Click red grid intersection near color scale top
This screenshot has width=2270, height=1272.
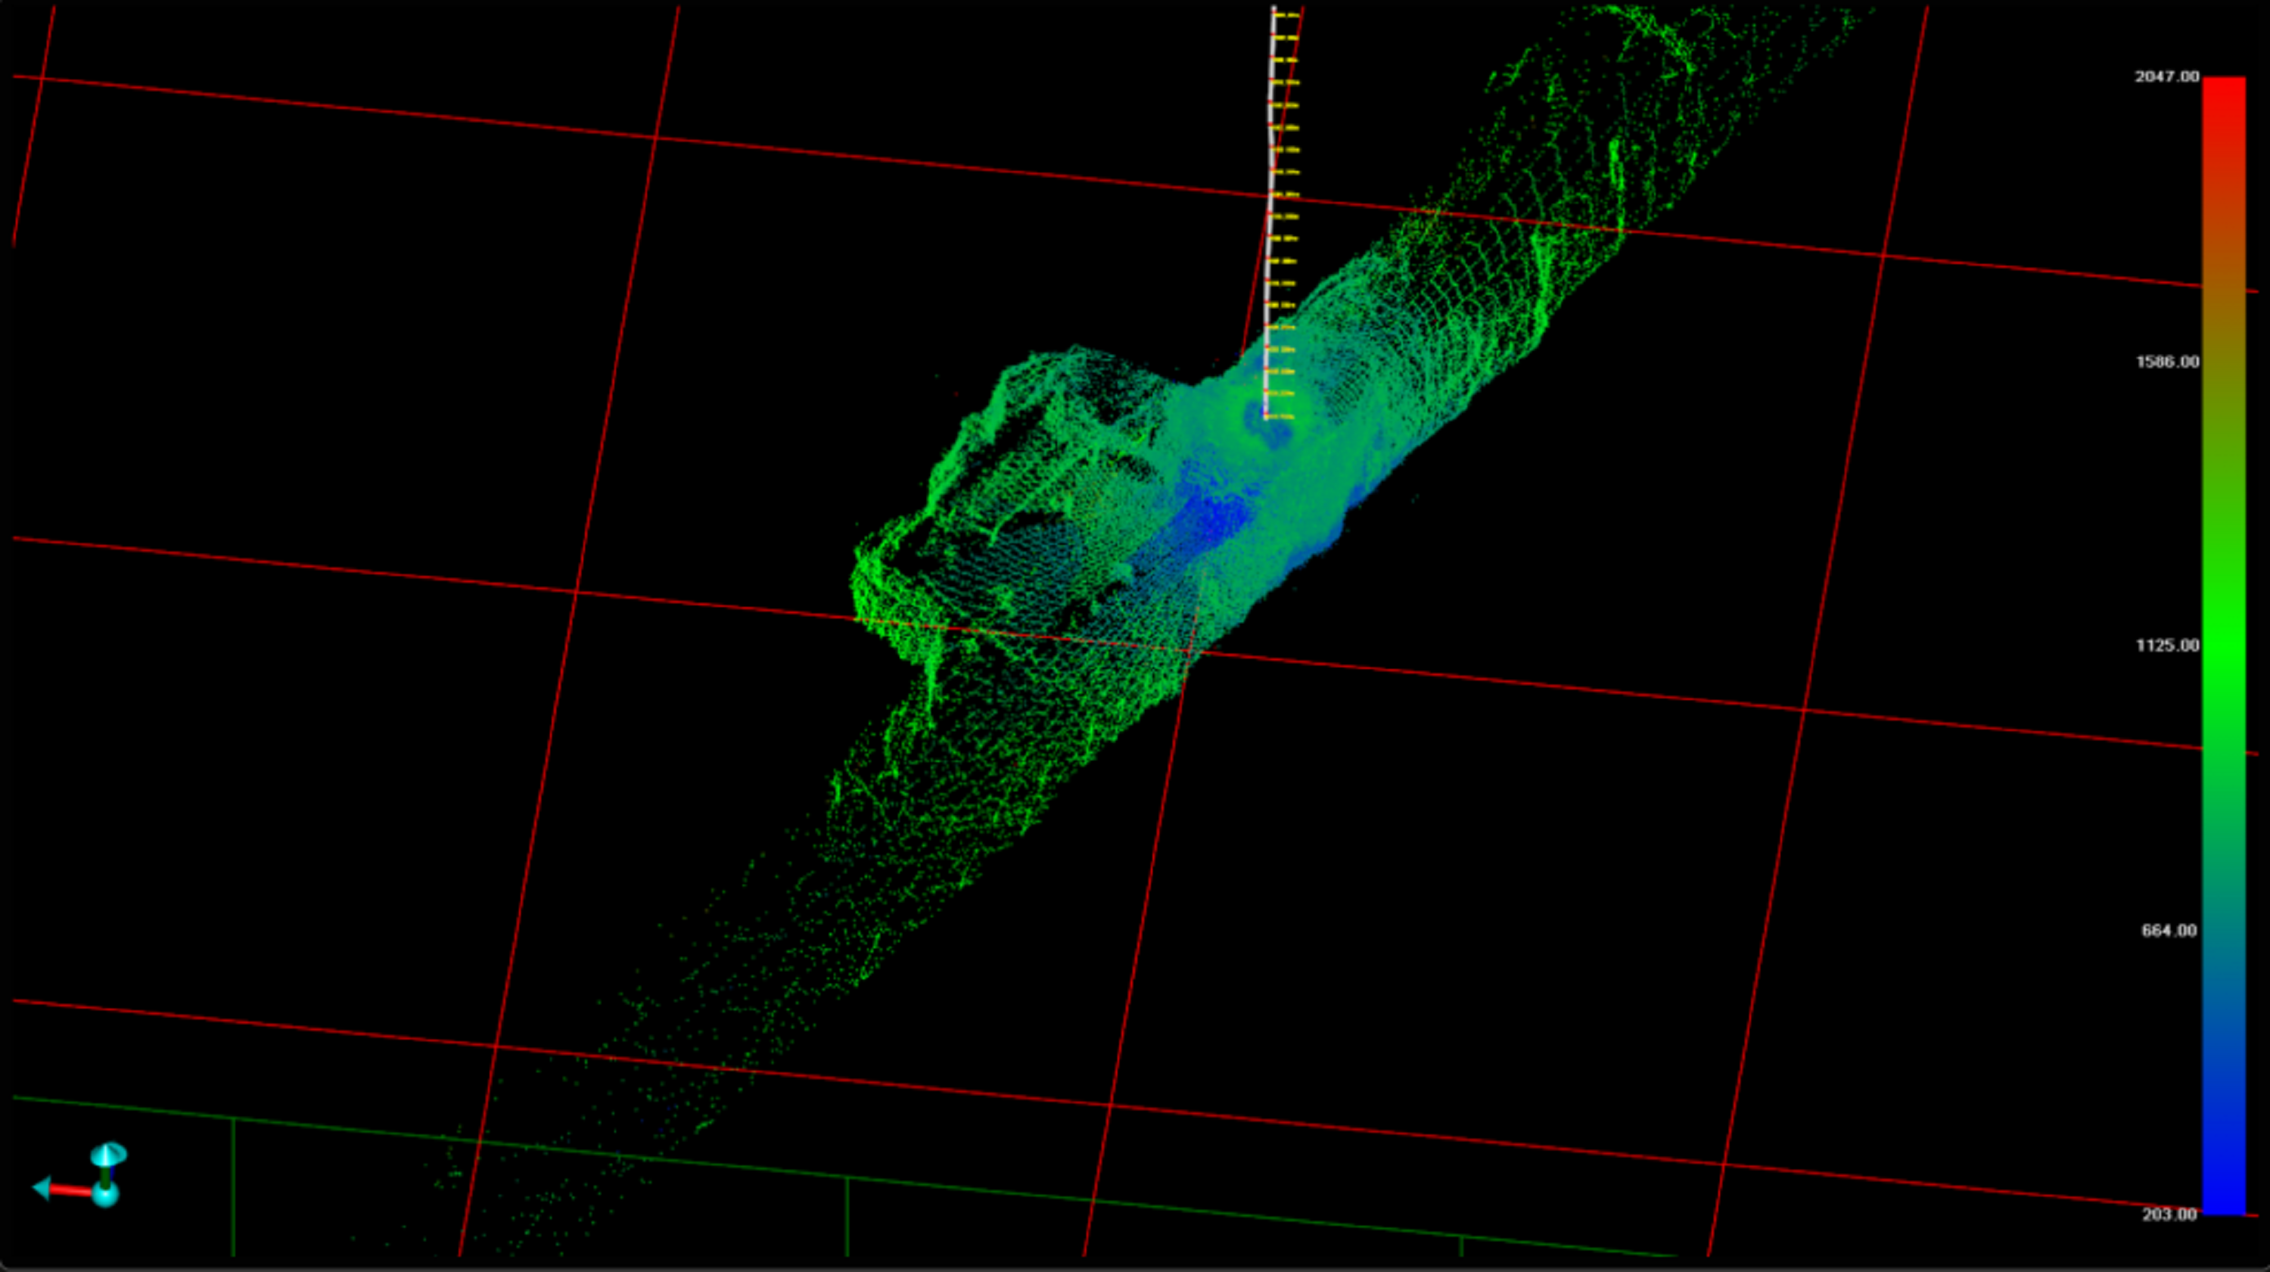coord(1883,257)
